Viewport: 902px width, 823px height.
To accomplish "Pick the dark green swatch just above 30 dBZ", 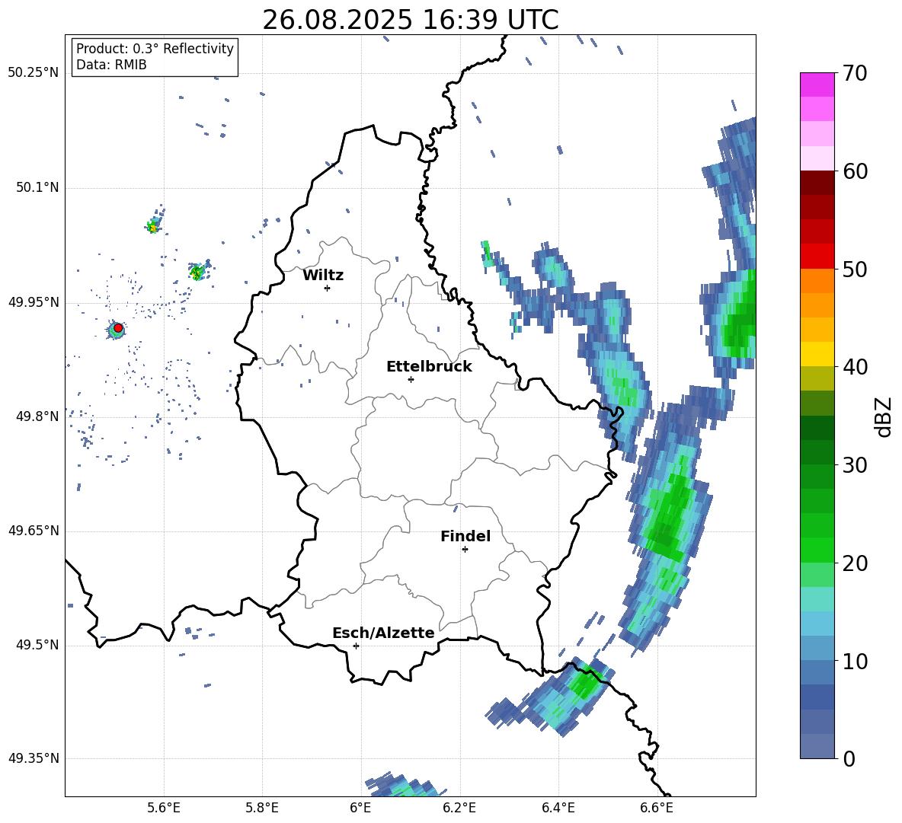I will (x=817, y=452).
